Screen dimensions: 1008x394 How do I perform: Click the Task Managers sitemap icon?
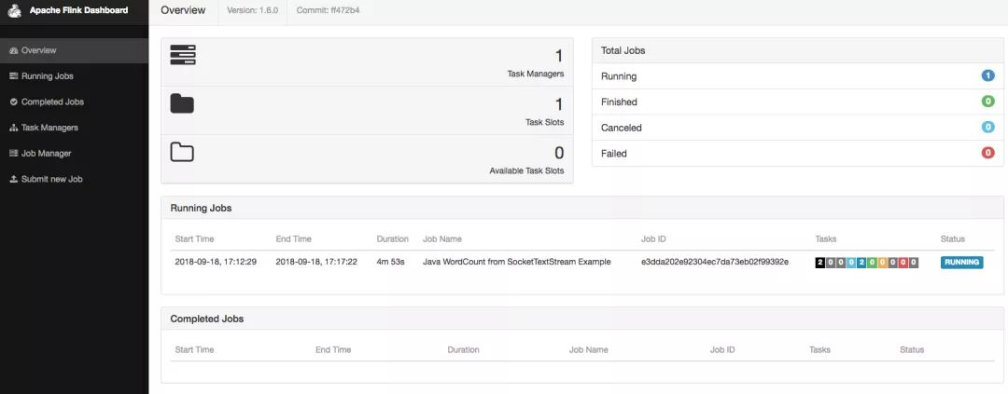13,128
